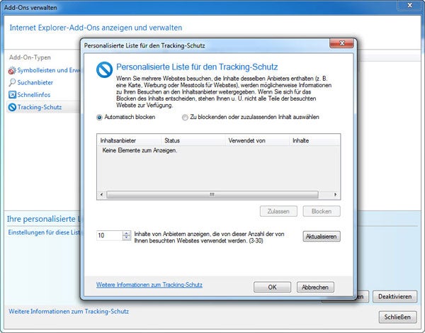Click the disabled Zulassen button
This screenshot has height=333, width=425.
coord(278,211)
